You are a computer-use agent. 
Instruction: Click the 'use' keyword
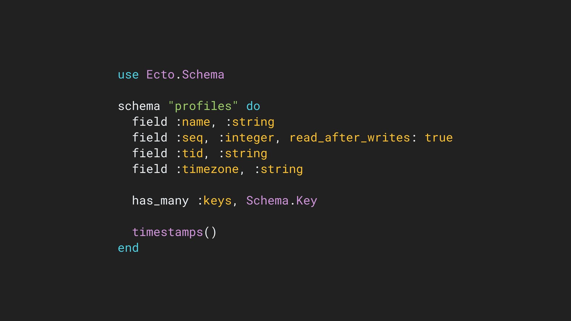coord(128,75)
